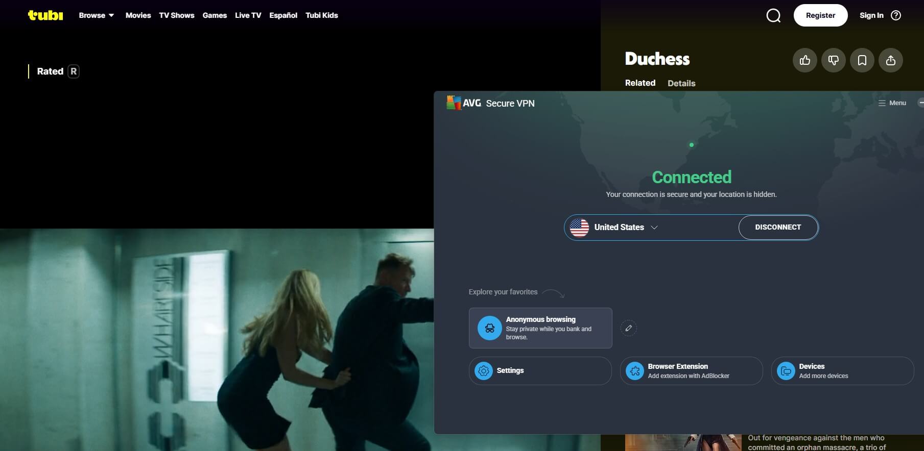Like Duchess with the thumbs up icon
Viewport: 924px width, 451px height.
pos(805,60)
